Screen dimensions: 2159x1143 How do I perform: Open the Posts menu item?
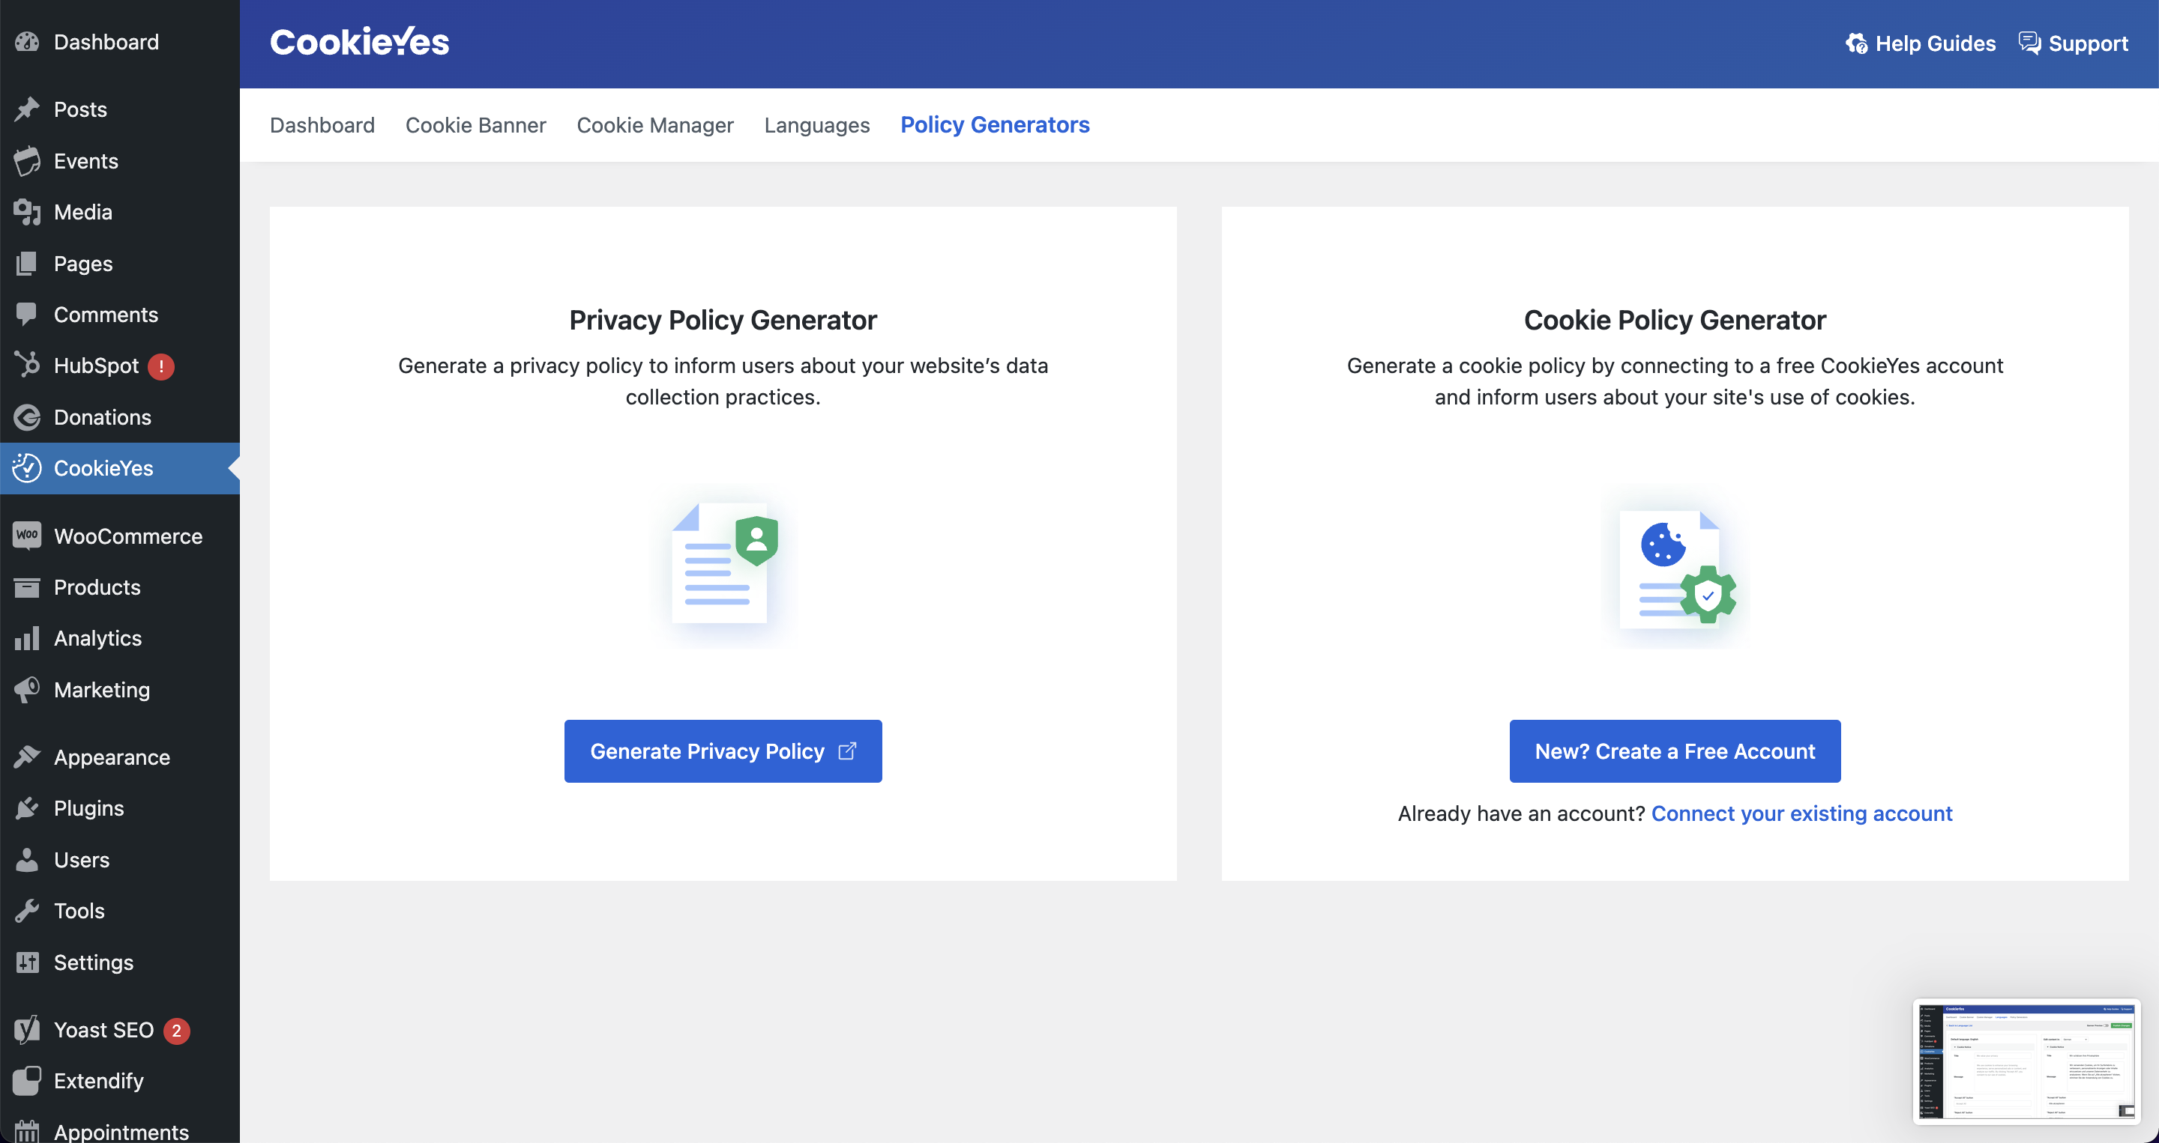[120, 109]
